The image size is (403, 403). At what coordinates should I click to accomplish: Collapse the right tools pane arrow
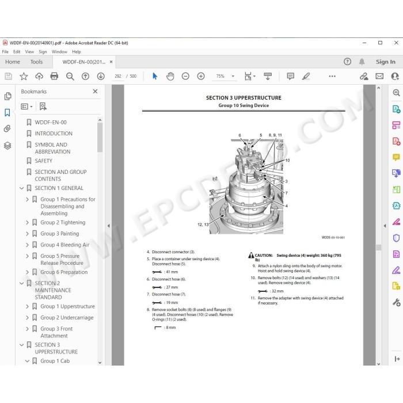[x=385, y=226]
